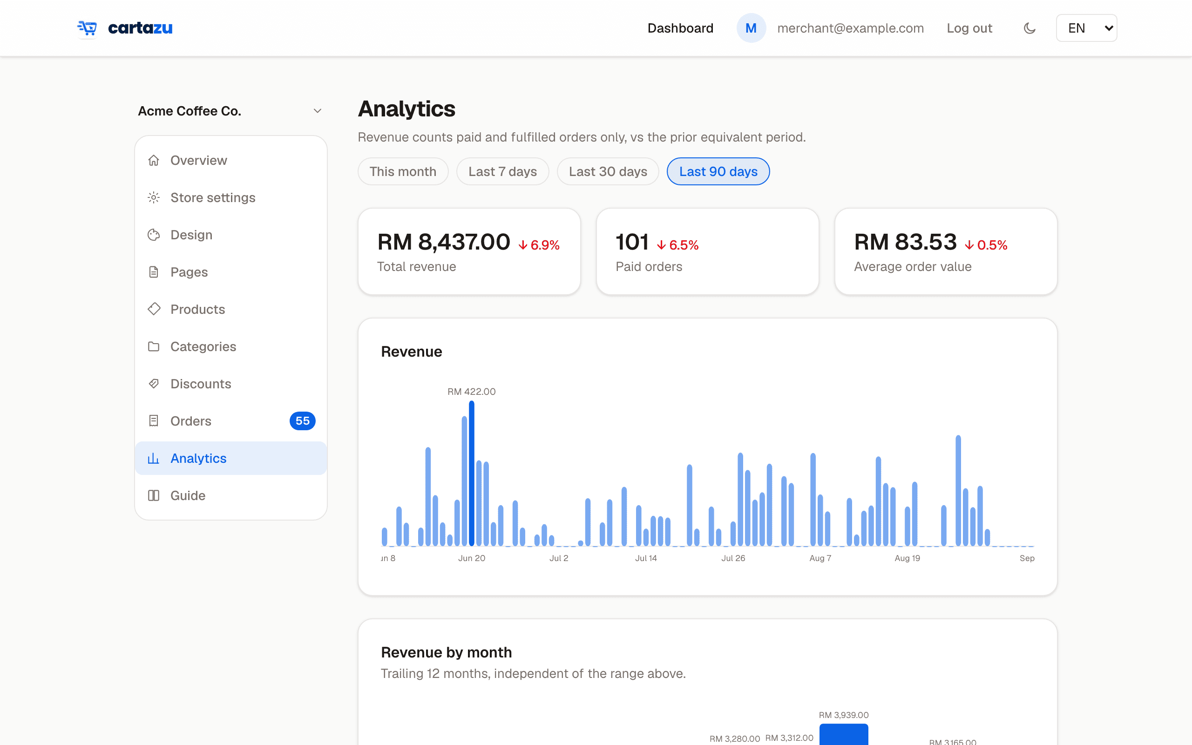Click the 6.9% revenue decrease indicator
Viewport: 1192px width, 745px height.
click(539, 245)
